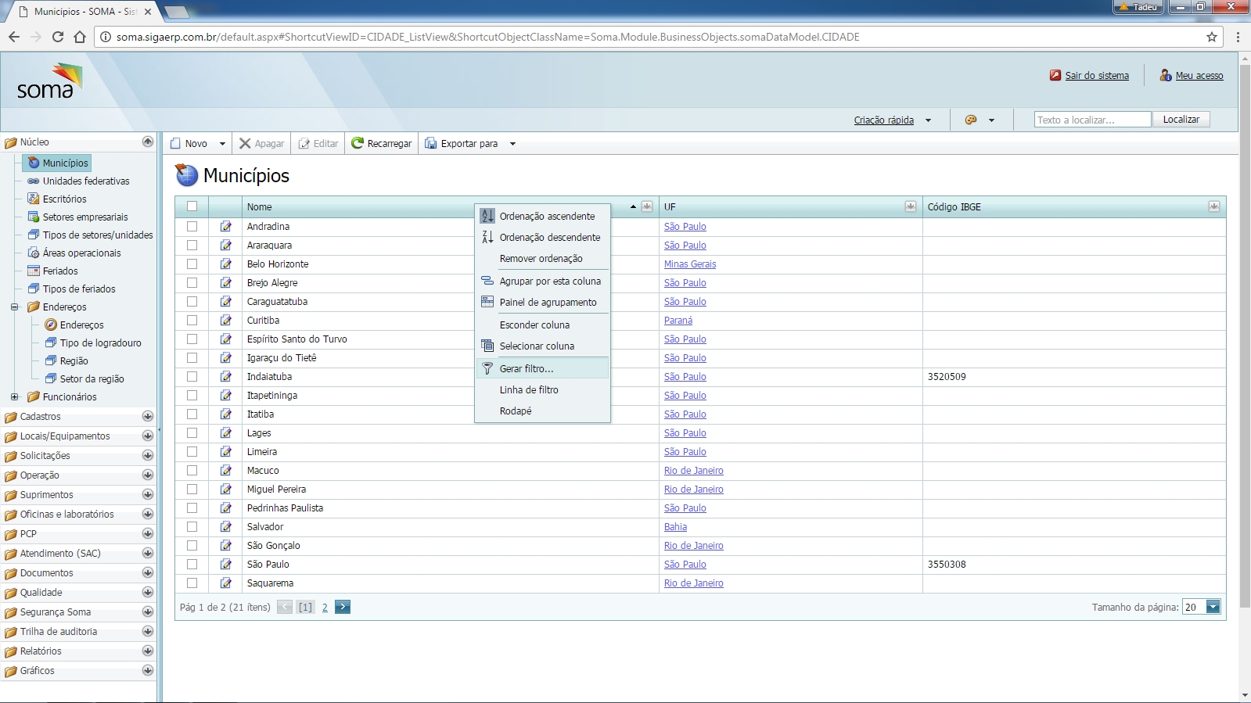Viewport: 1251px width, 703px height.
Task: Expand the Cadastros navigation group
Action: coord(148,416)
